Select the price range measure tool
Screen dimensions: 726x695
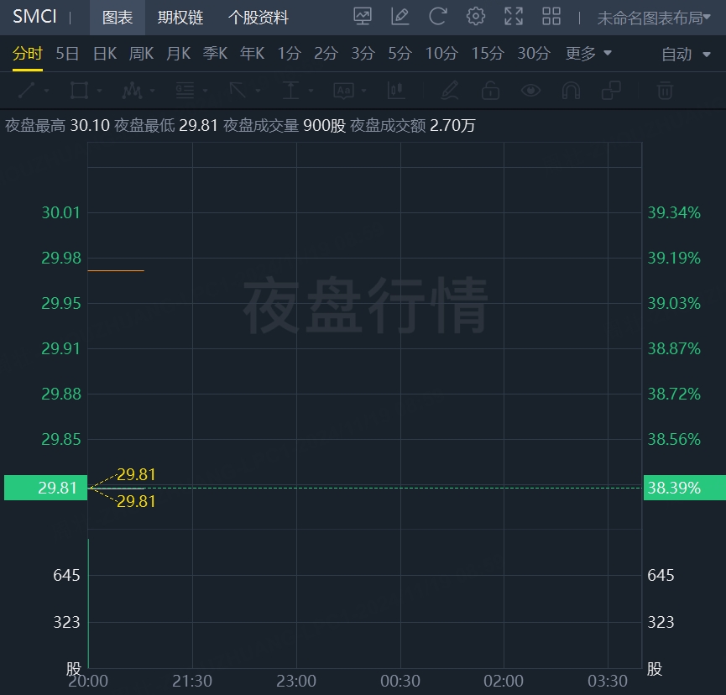(290, 91)
